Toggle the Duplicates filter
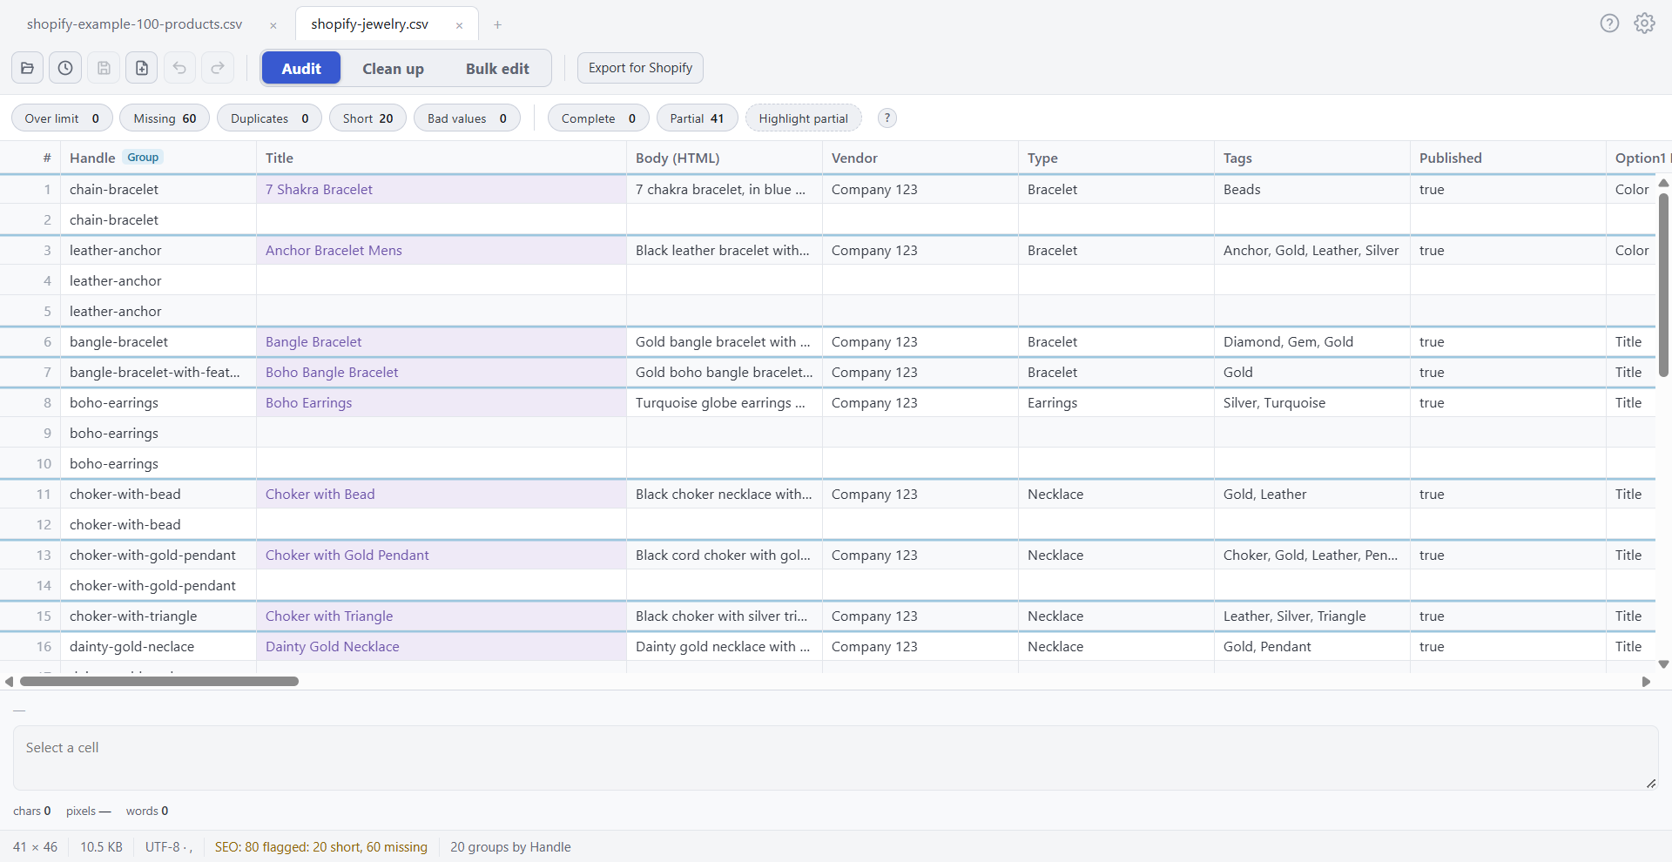The height and width of the screenshot is (862, 1672). tap(269, 118)
